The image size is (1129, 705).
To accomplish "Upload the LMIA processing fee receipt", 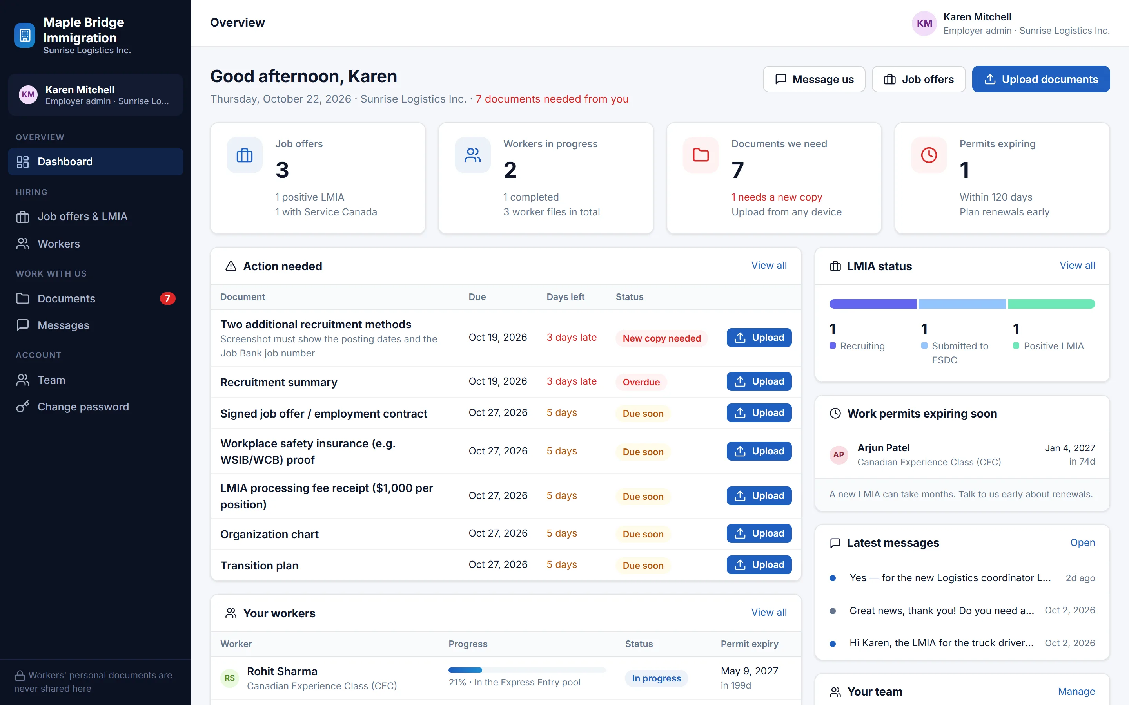I will pyautogui.click(x=759, y=495).
